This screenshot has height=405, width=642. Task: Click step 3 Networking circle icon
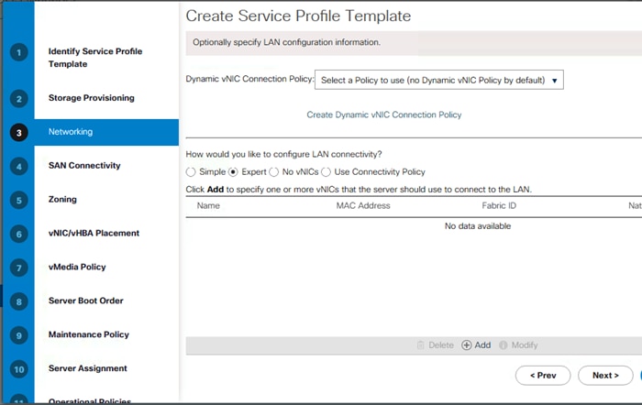[x=19, y=133]
